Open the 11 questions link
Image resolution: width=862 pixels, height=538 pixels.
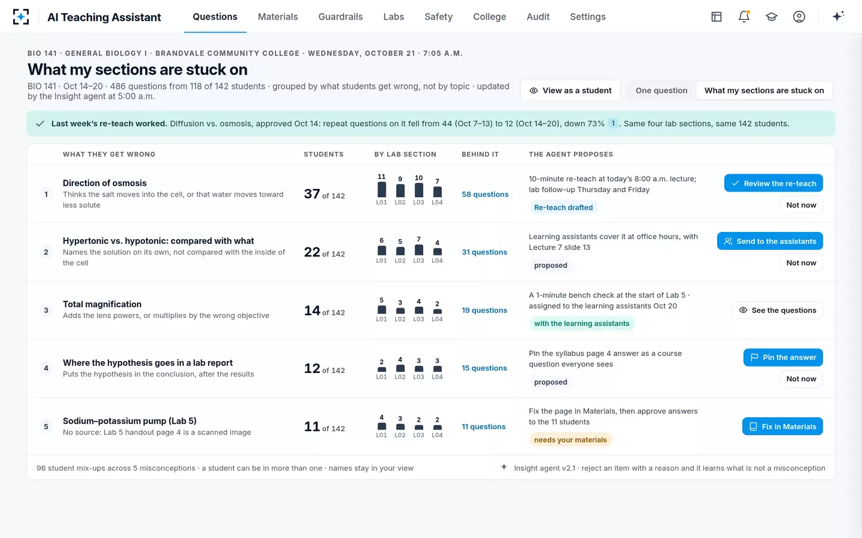point(484,427)
